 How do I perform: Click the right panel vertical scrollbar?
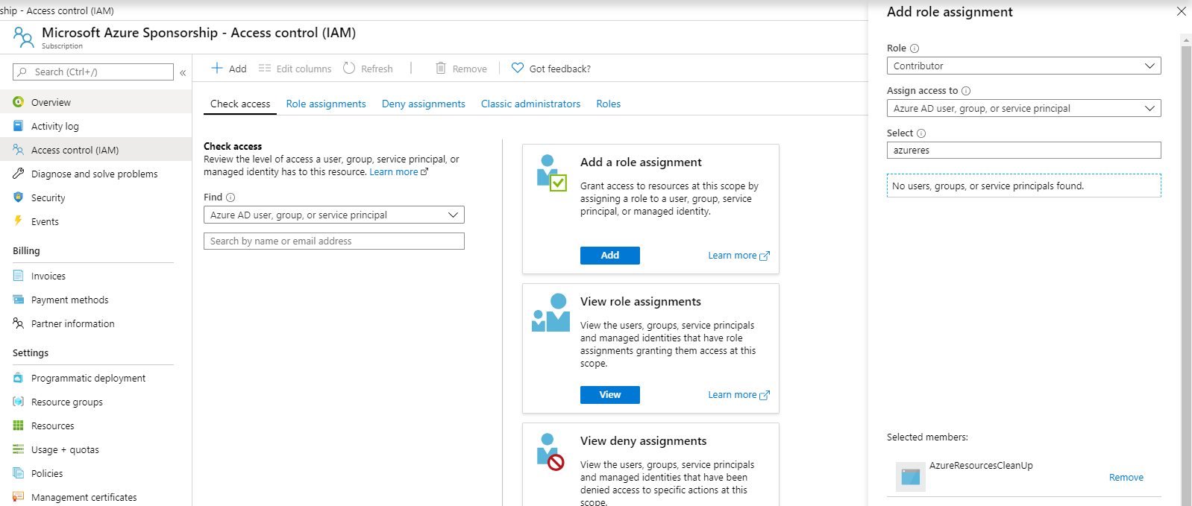pyautogui.click(x=1186, y=268)
